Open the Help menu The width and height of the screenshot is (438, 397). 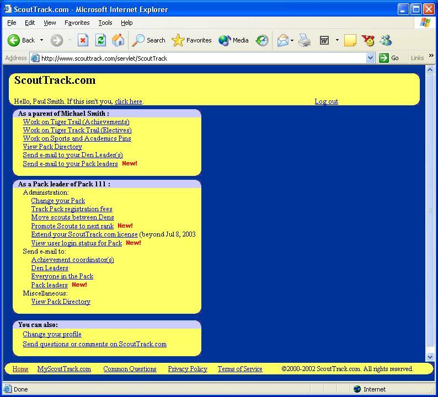pyautogui.click(x=126, y=23)
